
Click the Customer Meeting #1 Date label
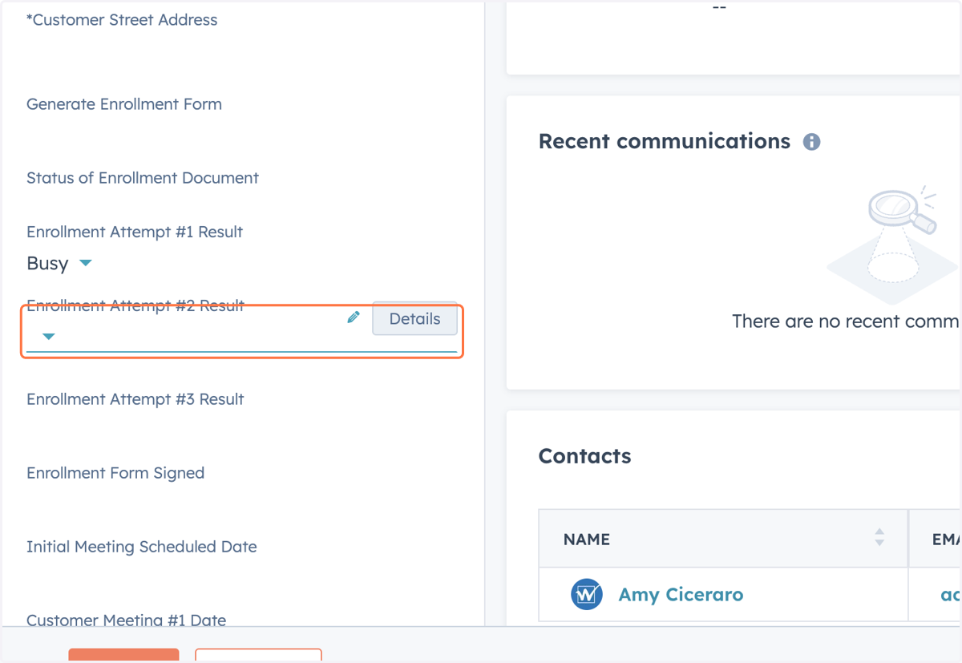point(126,620)
